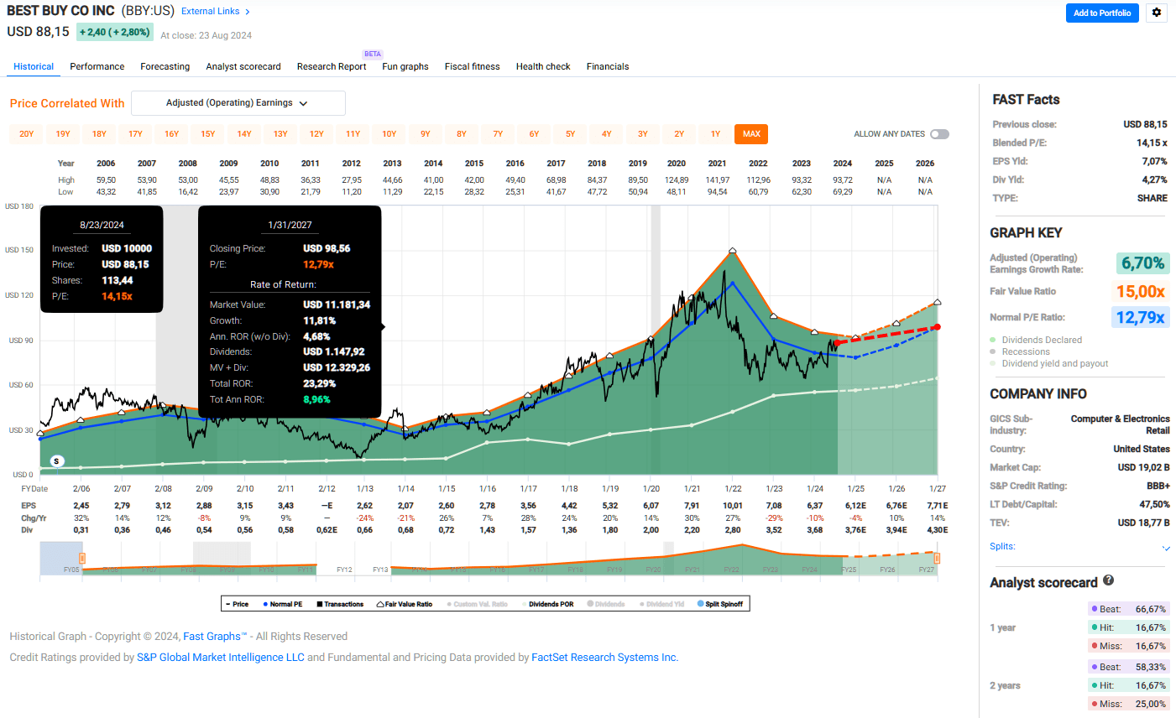Viewport: 1176px width, 718px height.
Task: Click the Add to Portfolio button
Action: click(1102, 13)
